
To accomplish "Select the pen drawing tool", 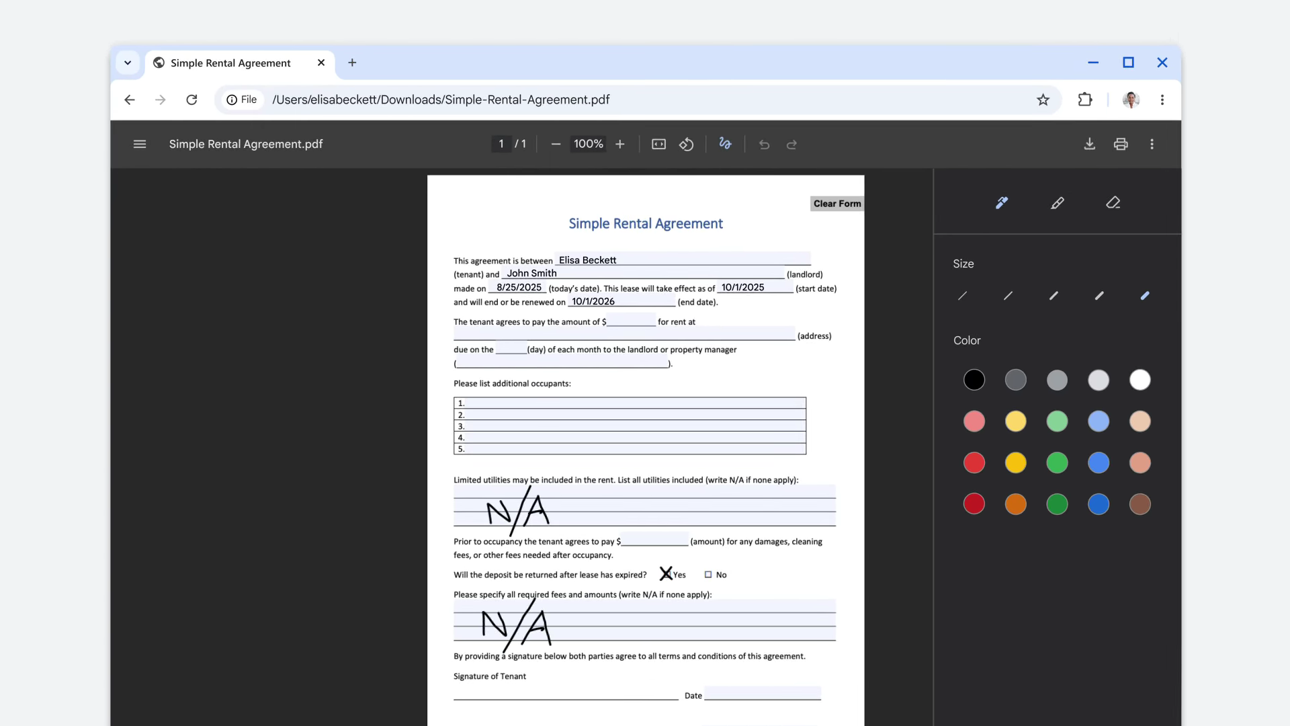I will (x=1001, y=202).
